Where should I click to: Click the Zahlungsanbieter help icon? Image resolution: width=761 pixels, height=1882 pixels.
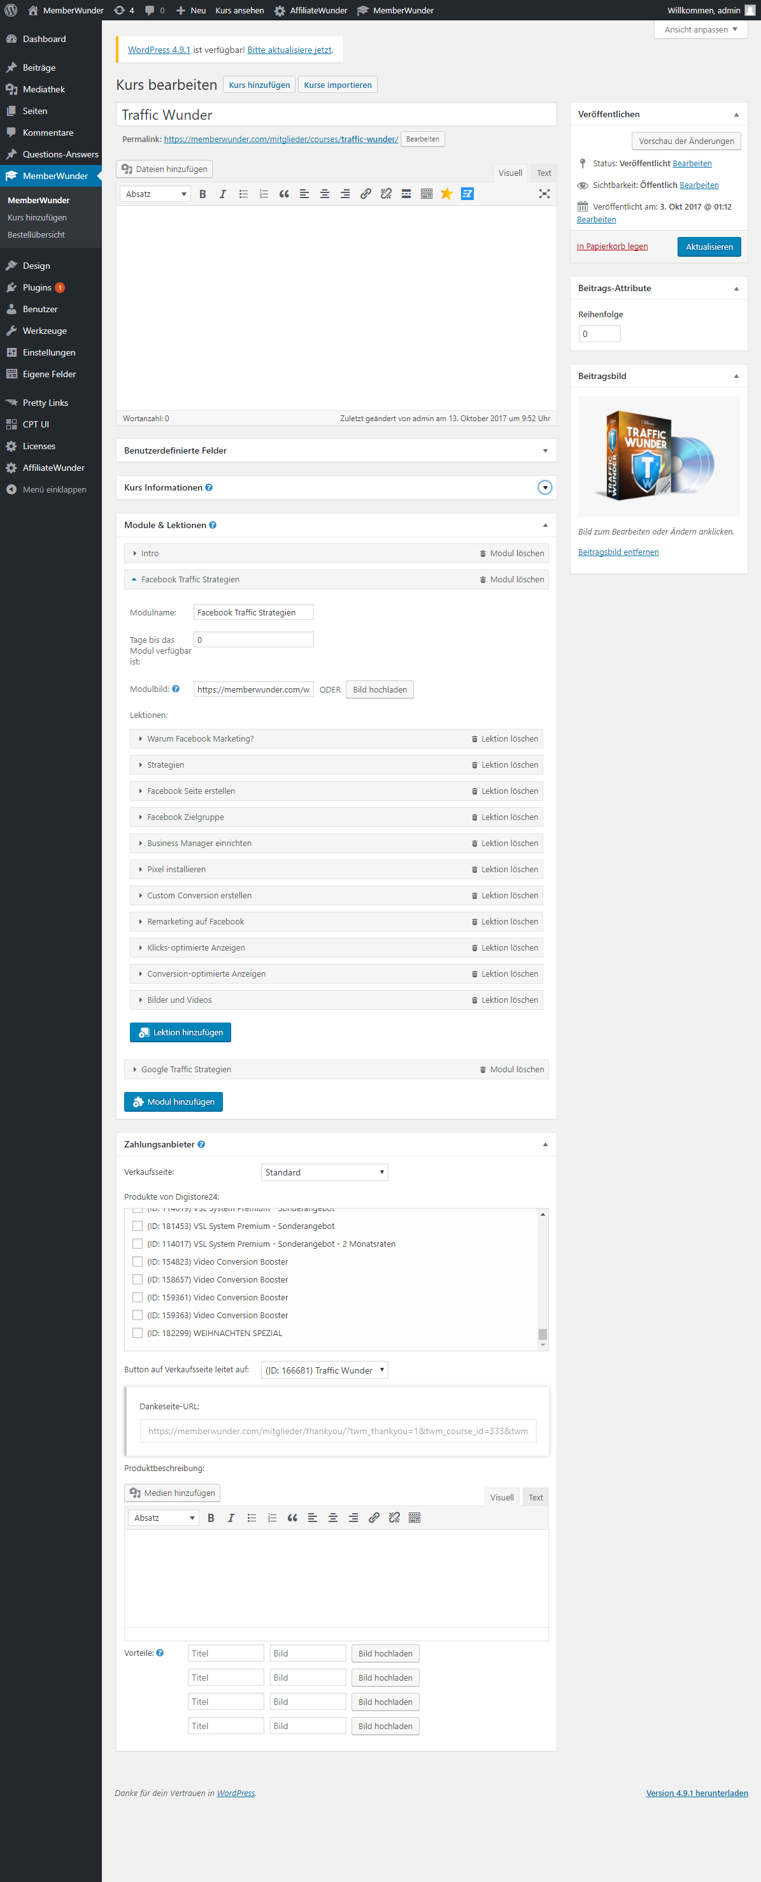click(202, 1145)
